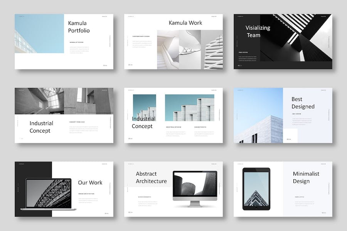Select the Industrial Concept title under concrete banner
This screenshot has height=231, width=347.
coord(41,127)
